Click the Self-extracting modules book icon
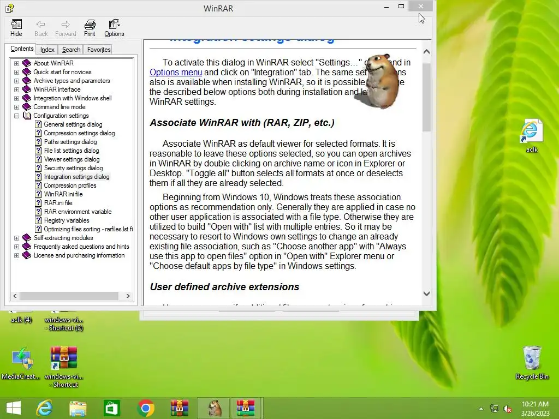Viewport: 559px width, 419px height. [x=27, y=238]
